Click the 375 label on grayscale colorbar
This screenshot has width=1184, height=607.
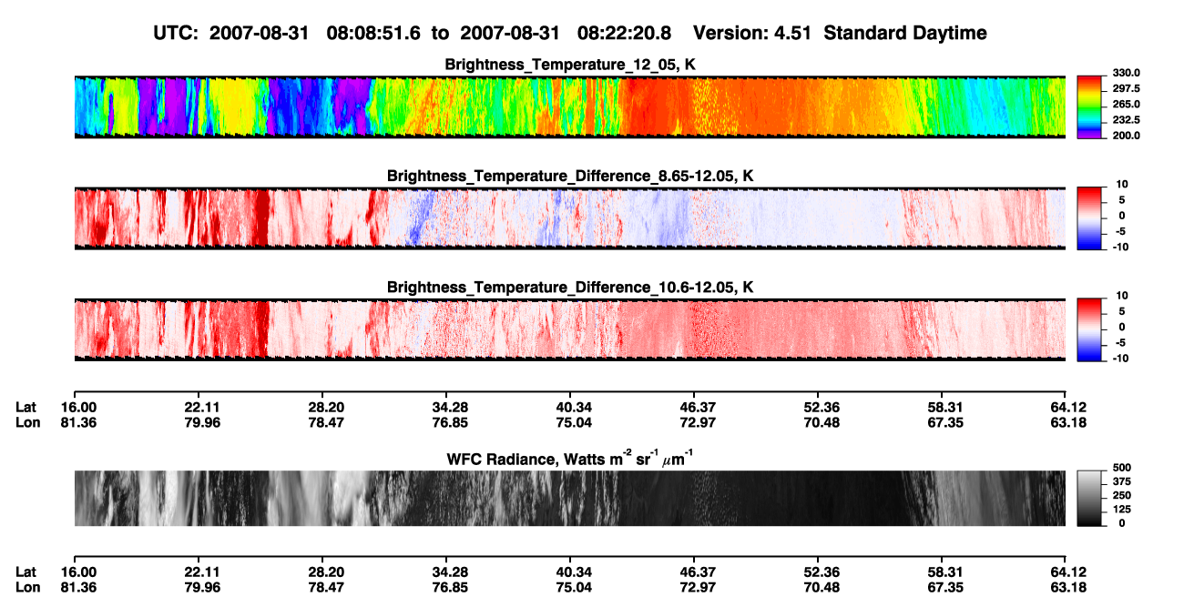pos(1121,481)
